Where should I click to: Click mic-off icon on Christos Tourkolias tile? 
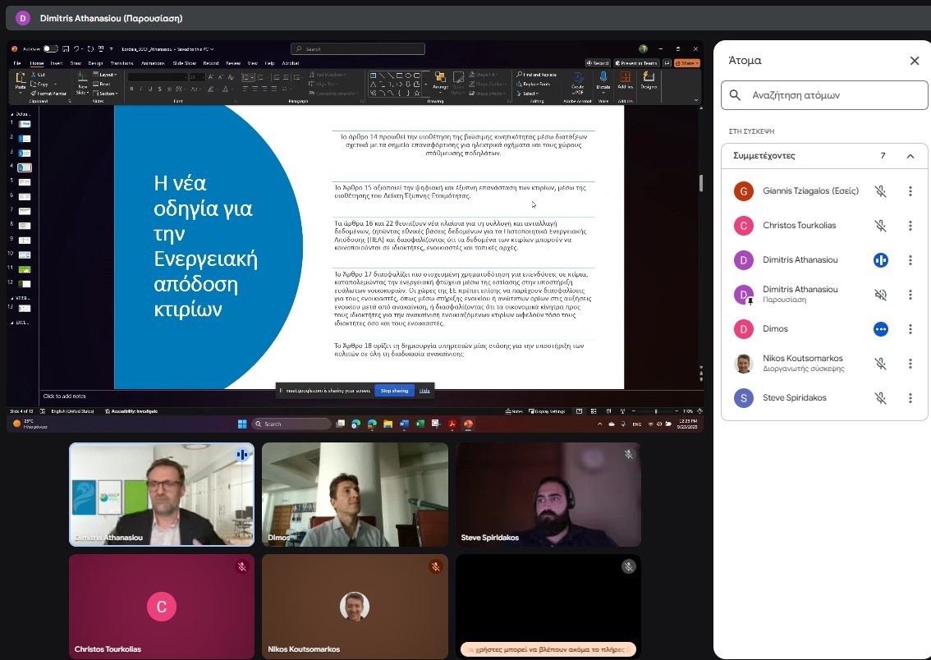pos(242,566)
